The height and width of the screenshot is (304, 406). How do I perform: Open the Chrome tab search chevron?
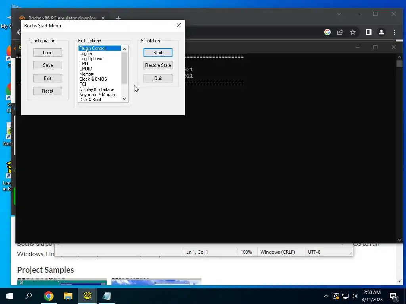click(339, 14)
